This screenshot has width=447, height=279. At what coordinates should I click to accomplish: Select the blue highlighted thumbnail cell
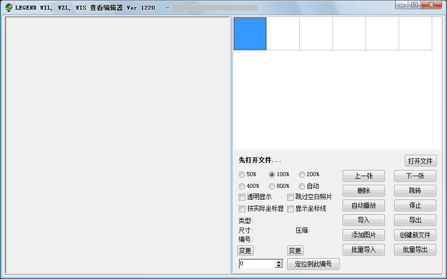[250, 34]
